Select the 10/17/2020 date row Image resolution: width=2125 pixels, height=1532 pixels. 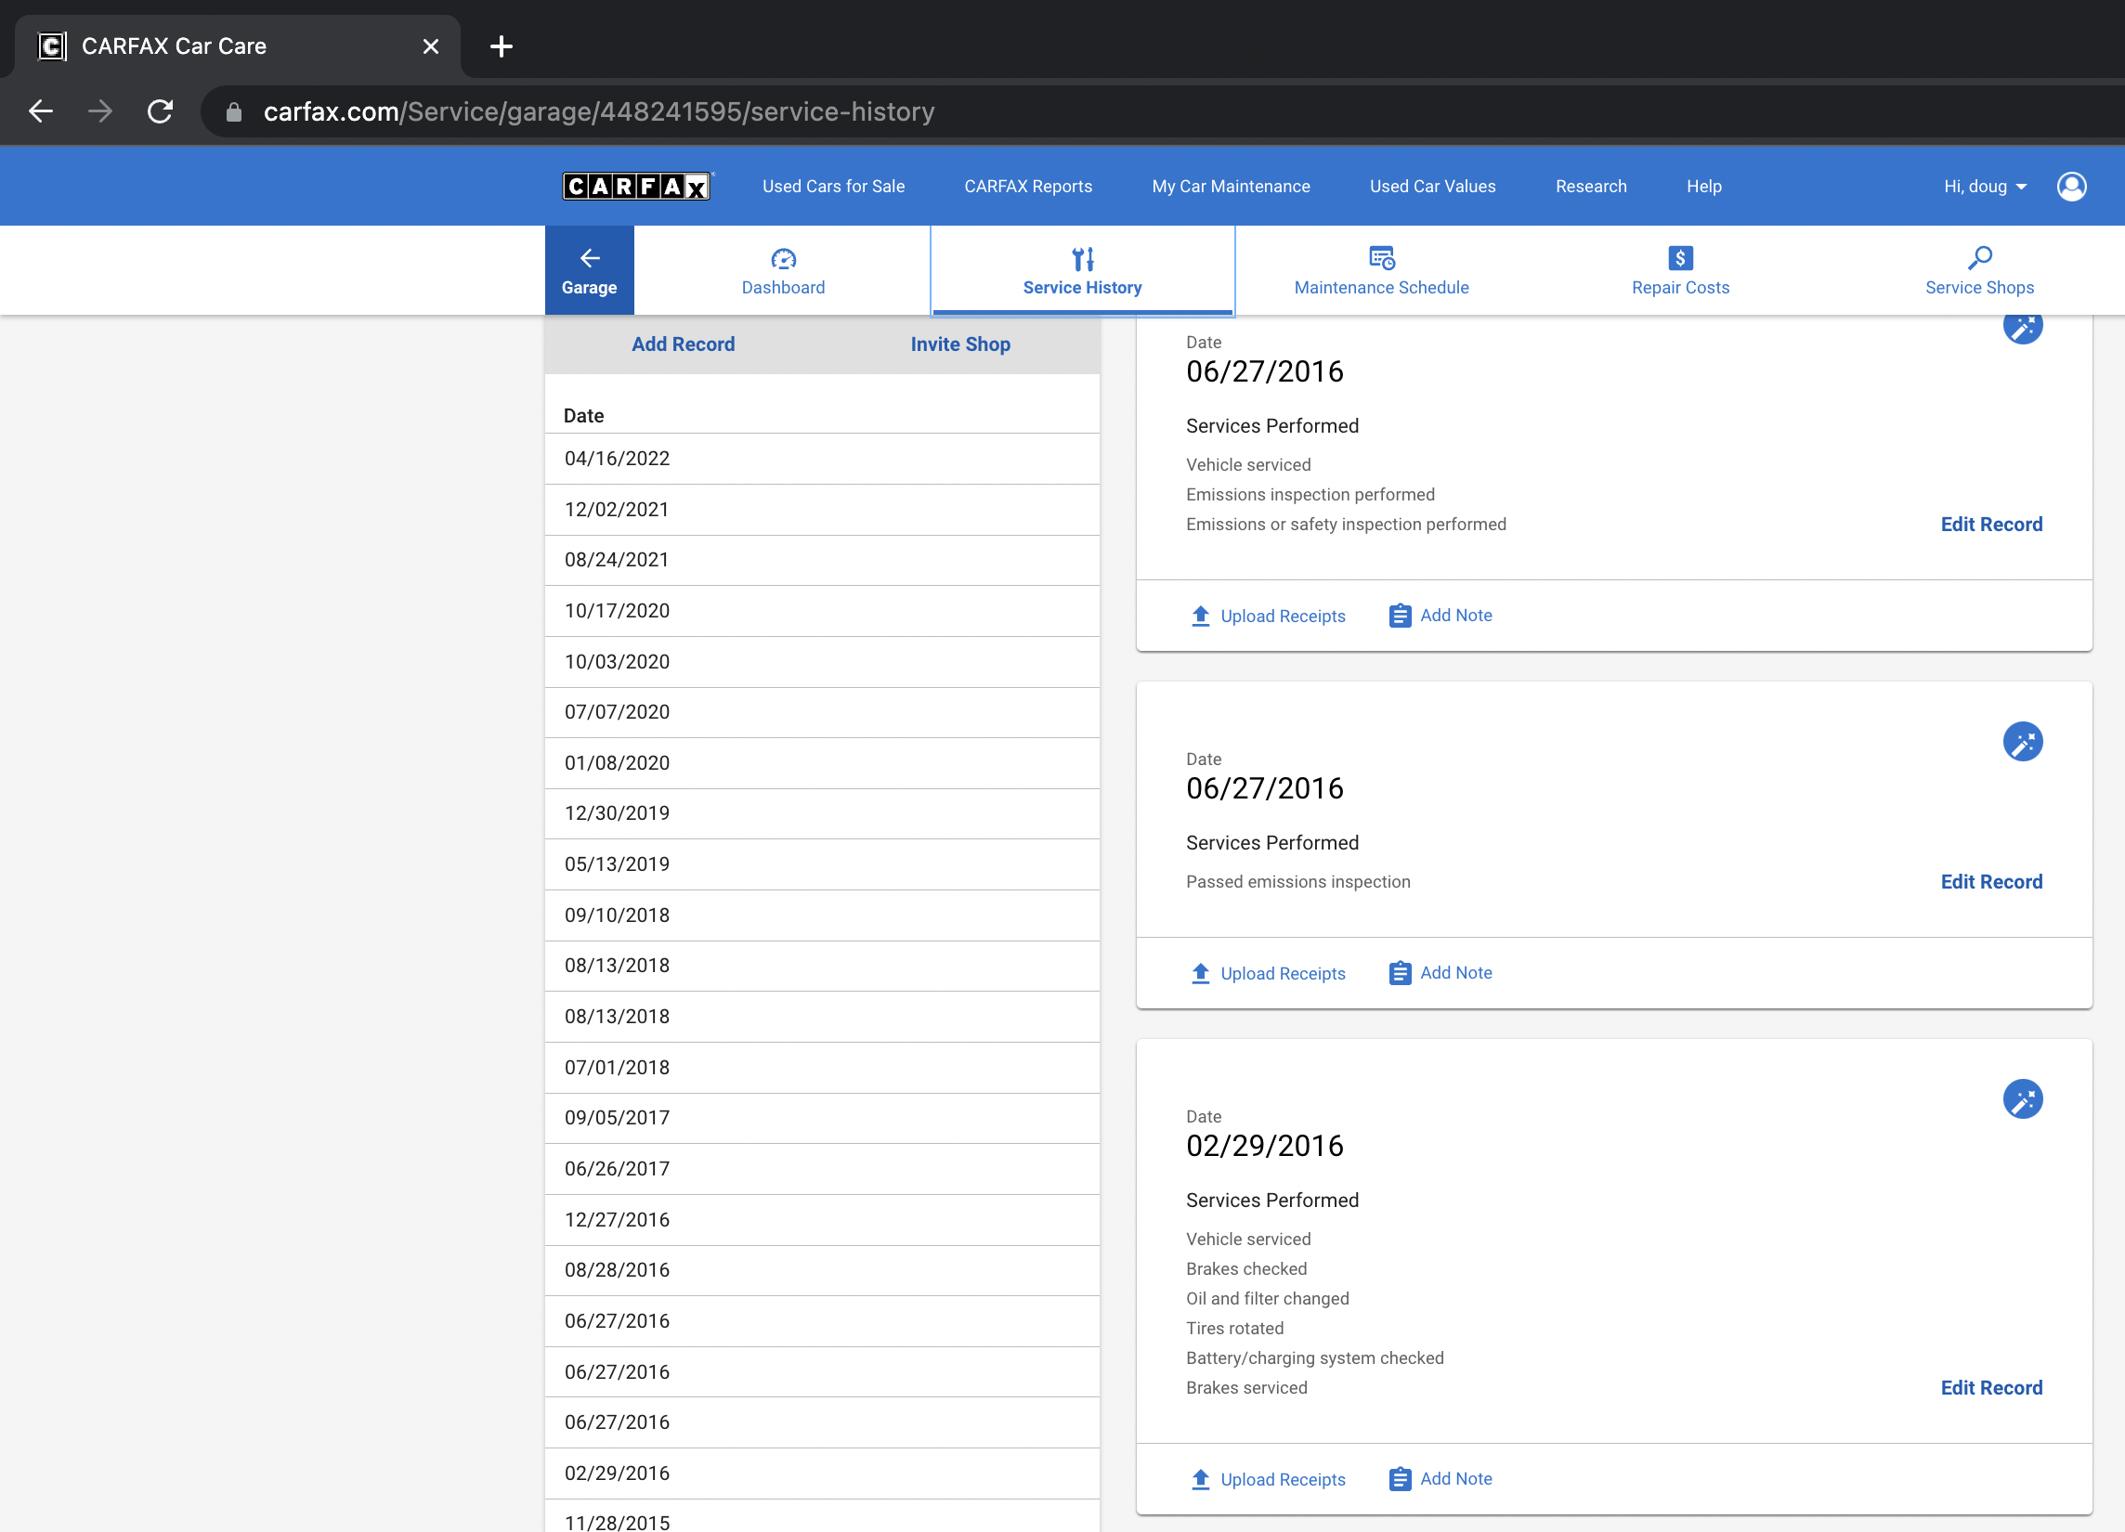822,611
